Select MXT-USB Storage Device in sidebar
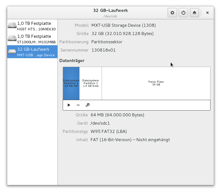221x193 pixels. tap(36, 55)
